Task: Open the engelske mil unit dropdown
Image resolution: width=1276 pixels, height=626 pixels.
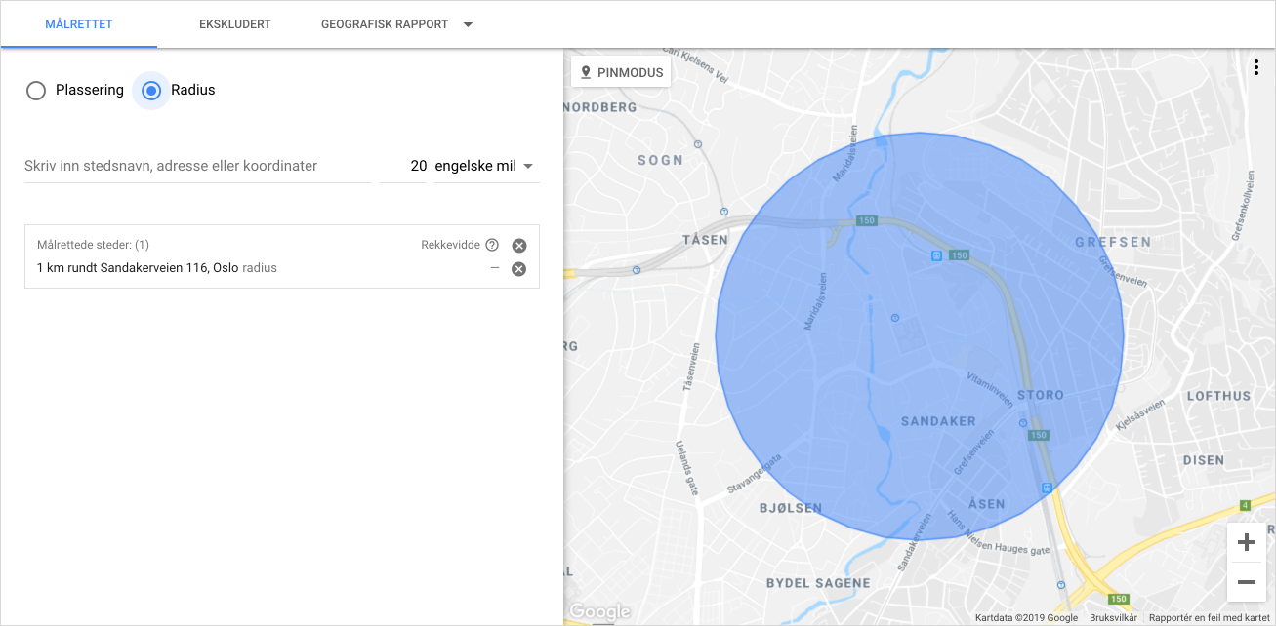Action: point(486,166)
